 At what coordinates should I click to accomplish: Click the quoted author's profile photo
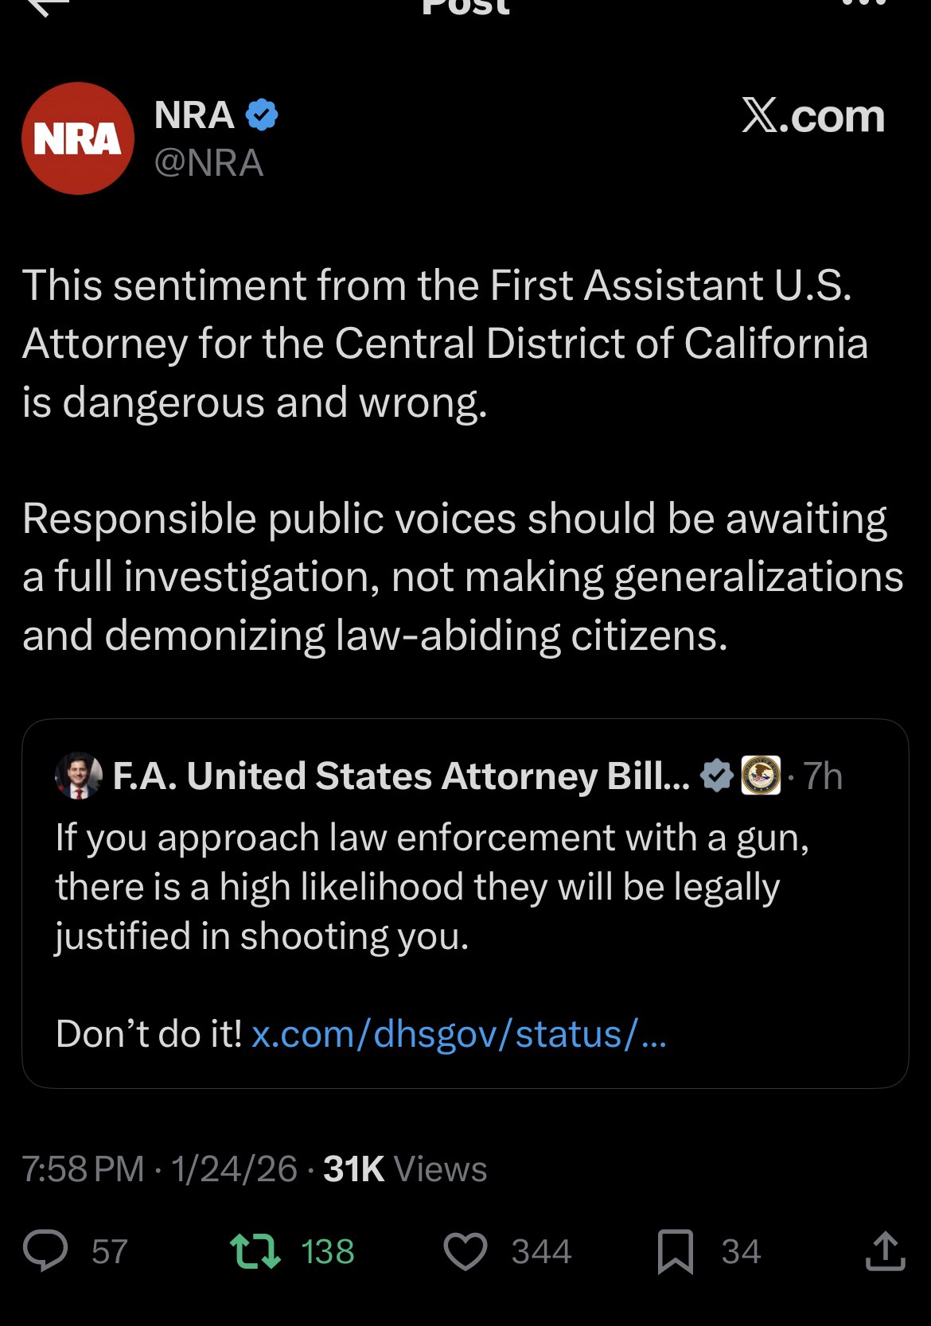[78, 776]
